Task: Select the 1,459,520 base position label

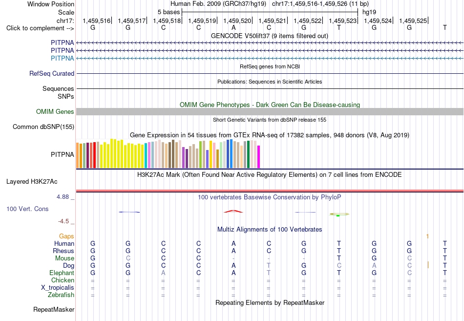Action: 237,21
